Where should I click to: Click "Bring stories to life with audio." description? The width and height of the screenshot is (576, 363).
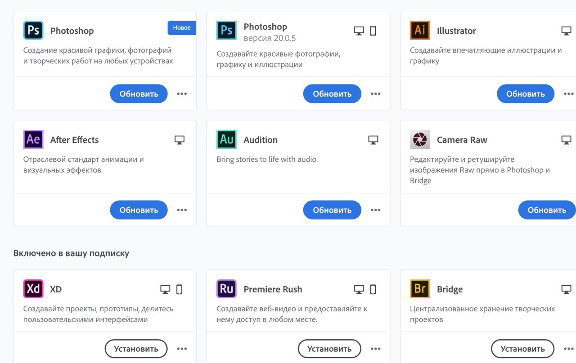[267, 159]
